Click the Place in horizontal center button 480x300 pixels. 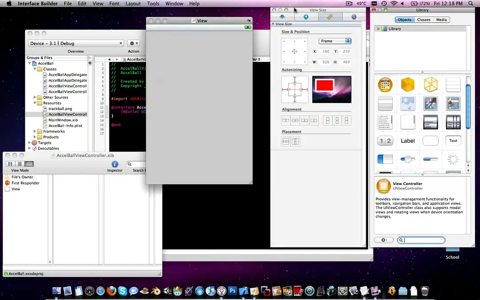286,141
